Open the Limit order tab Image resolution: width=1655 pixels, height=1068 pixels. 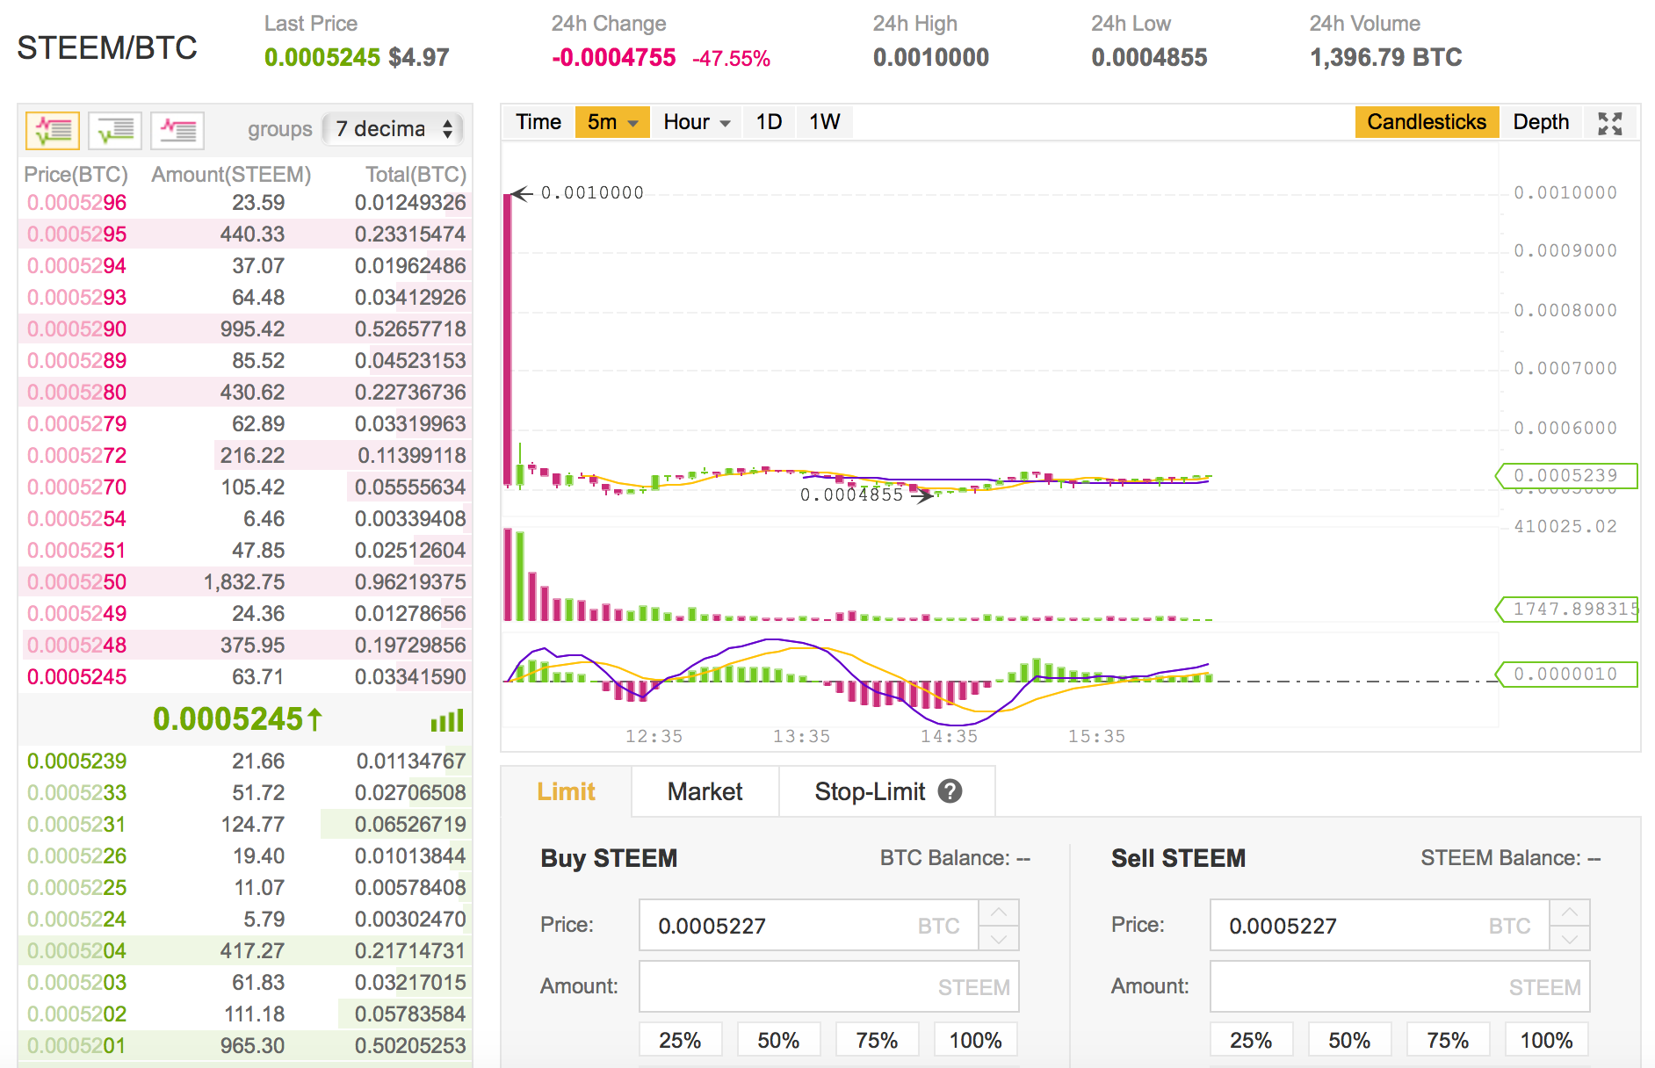(567, 791)
